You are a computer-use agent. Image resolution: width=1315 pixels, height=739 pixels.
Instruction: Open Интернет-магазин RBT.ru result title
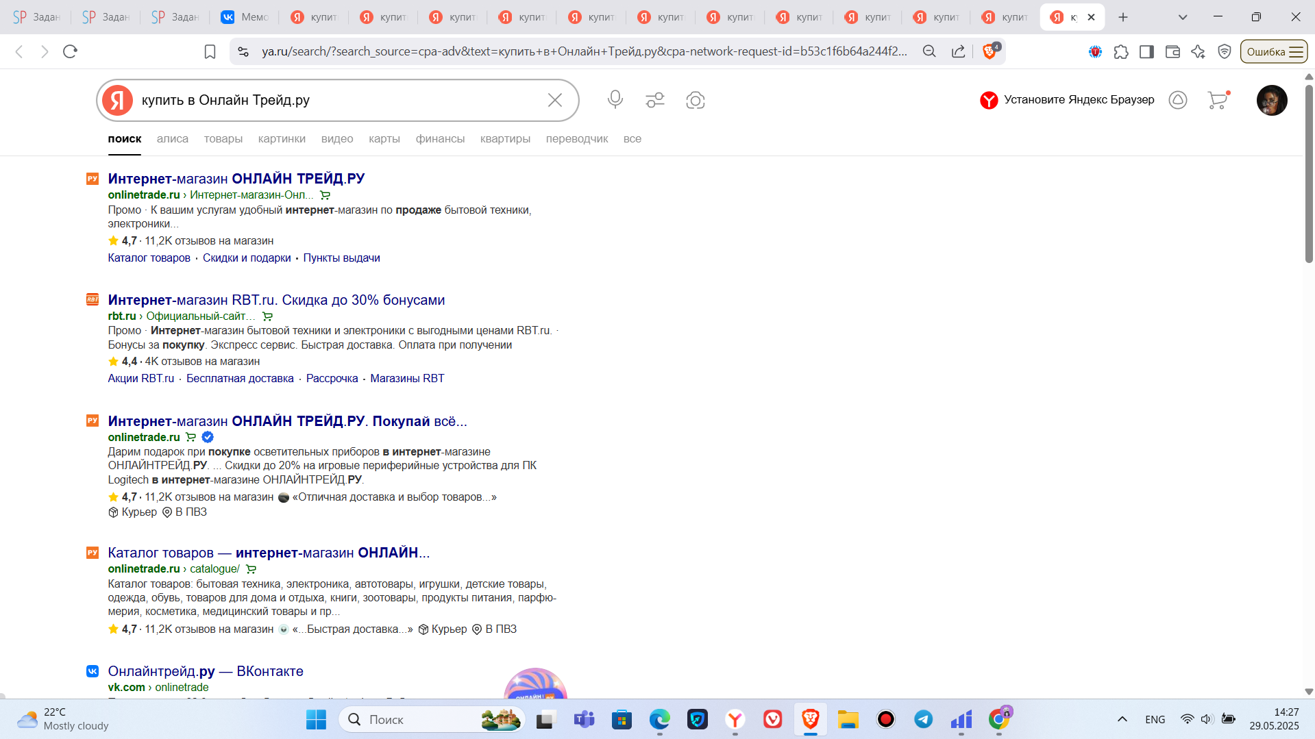[x=276, y=300]
